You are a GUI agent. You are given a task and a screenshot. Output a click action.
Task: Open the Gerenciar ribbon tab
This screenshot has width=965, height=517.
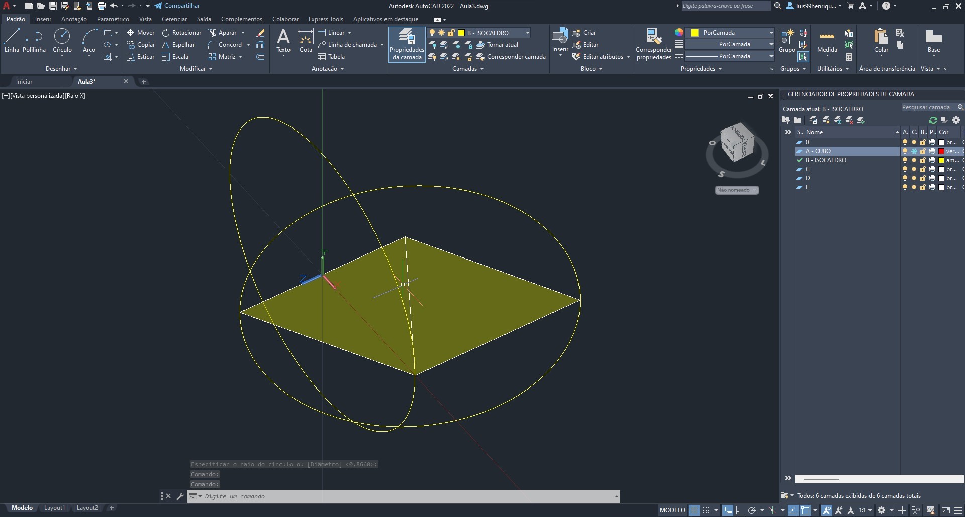point(174,19)
